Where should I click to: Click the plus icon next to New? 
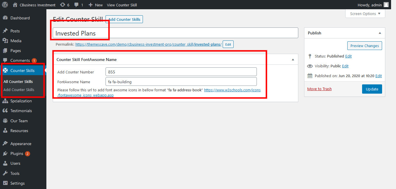pyautogui.click(x=90, y=5)
